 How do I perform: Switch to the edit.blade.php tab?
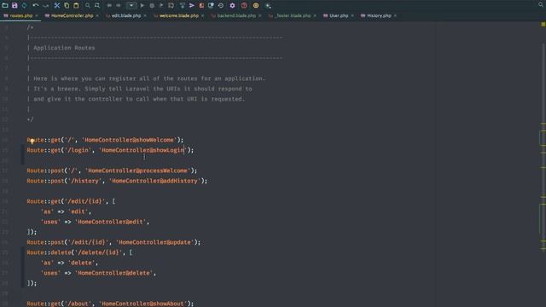pyautogui.click(x=126, y=15)
